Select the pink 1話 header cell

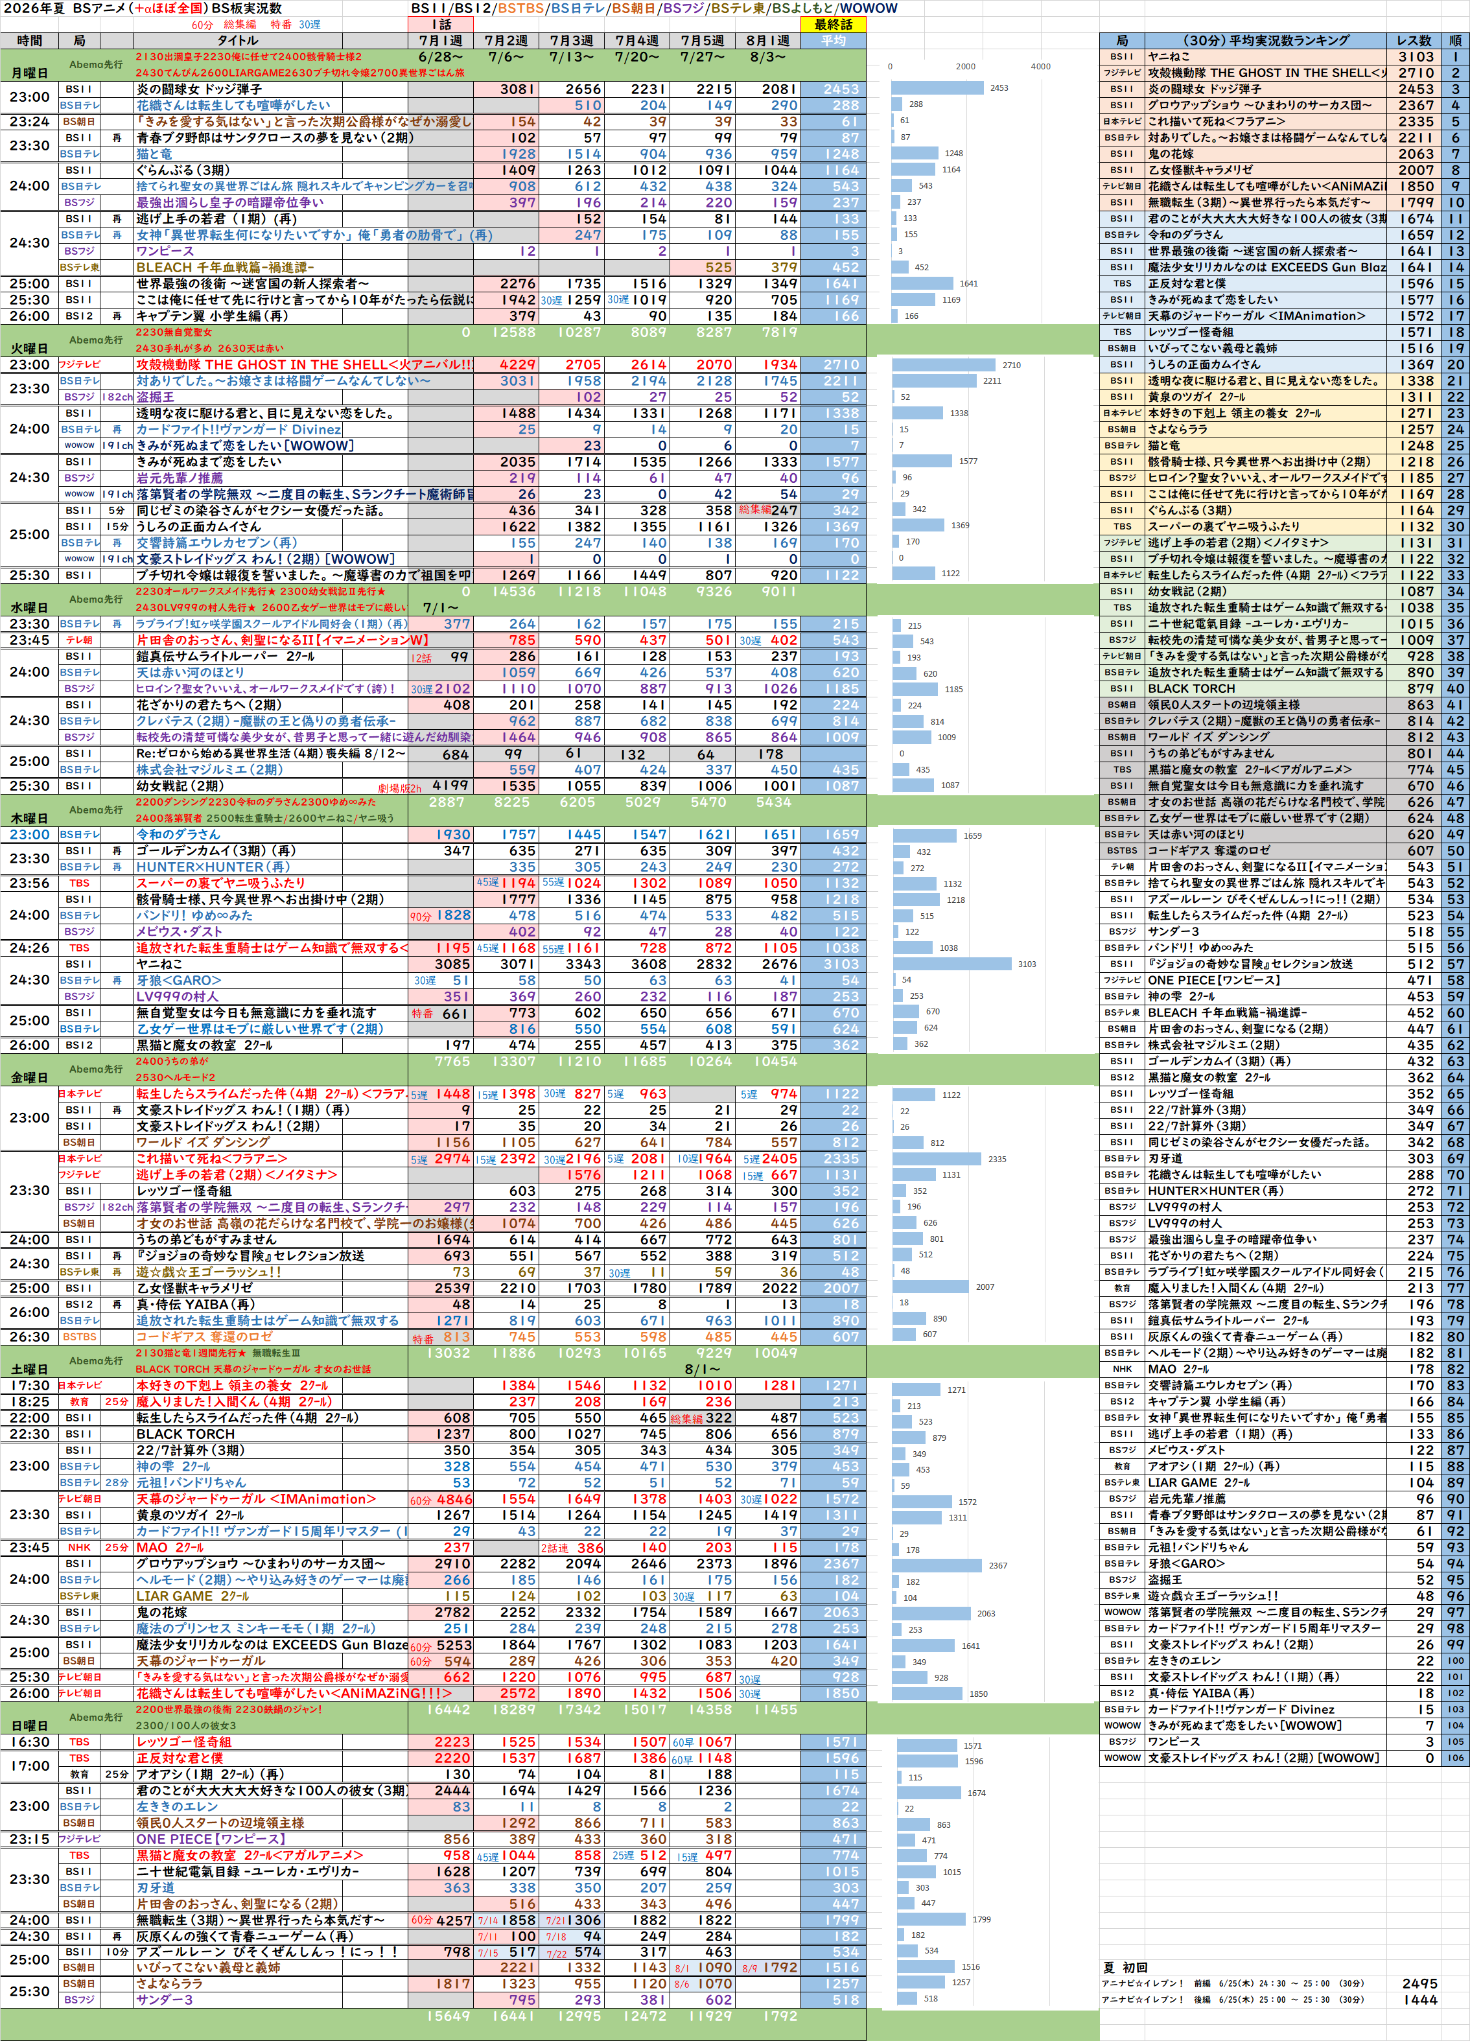pyautogui.click(x=440, y=24)
